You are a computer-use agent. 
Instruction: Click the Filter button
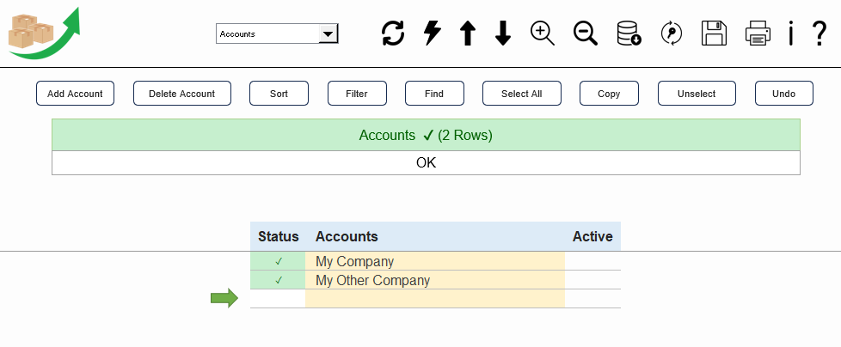click(357, 94)
